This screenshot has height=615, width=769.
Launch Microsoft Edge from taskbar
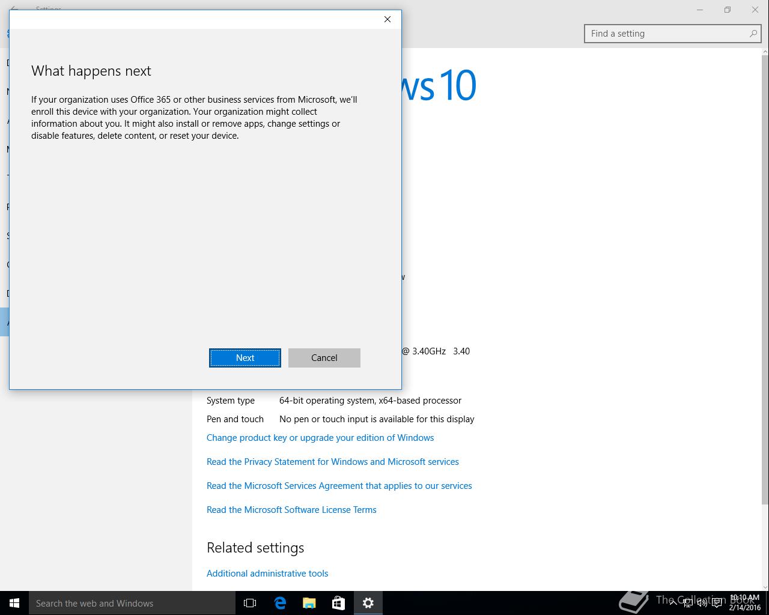click(280, 603)
